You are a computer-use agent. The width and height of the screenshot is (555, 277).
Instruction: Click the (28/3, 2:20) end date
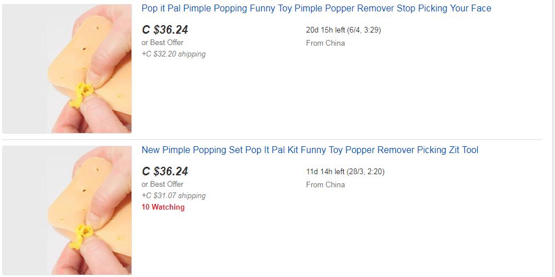tap(367, 172)
